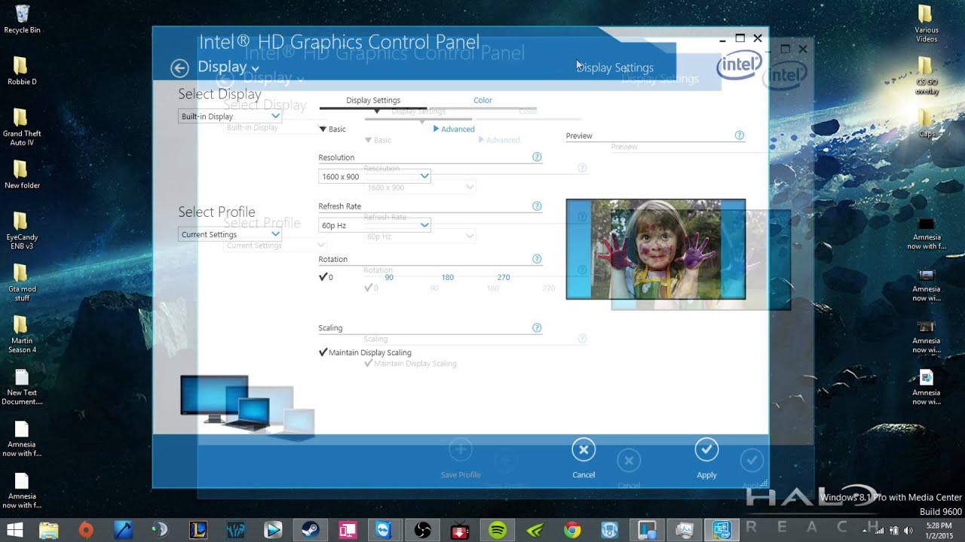Screen dimensions: 965x542
Task: Open NVIDIA GeForce taskbar icon
Action: click(x=535, y=530)
